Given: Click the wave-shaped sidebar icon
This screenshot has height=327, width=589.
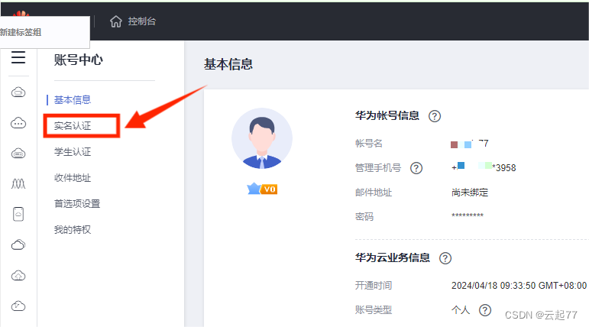Looking at the screenshot, I should tap(18, 184).
